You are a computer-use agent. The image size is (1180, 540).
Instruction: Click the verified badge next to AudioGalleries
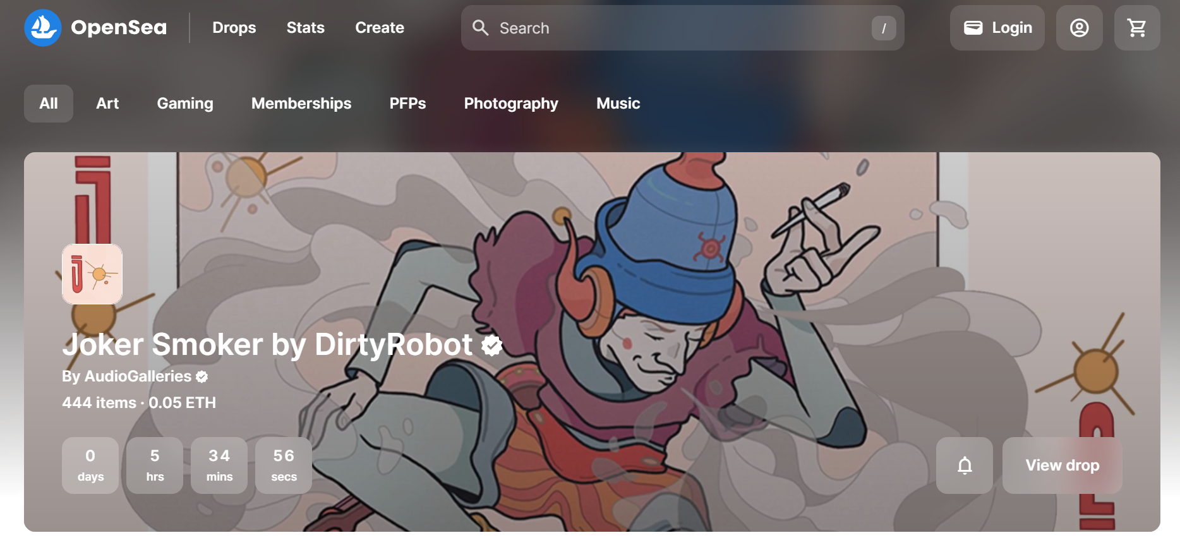202,377
